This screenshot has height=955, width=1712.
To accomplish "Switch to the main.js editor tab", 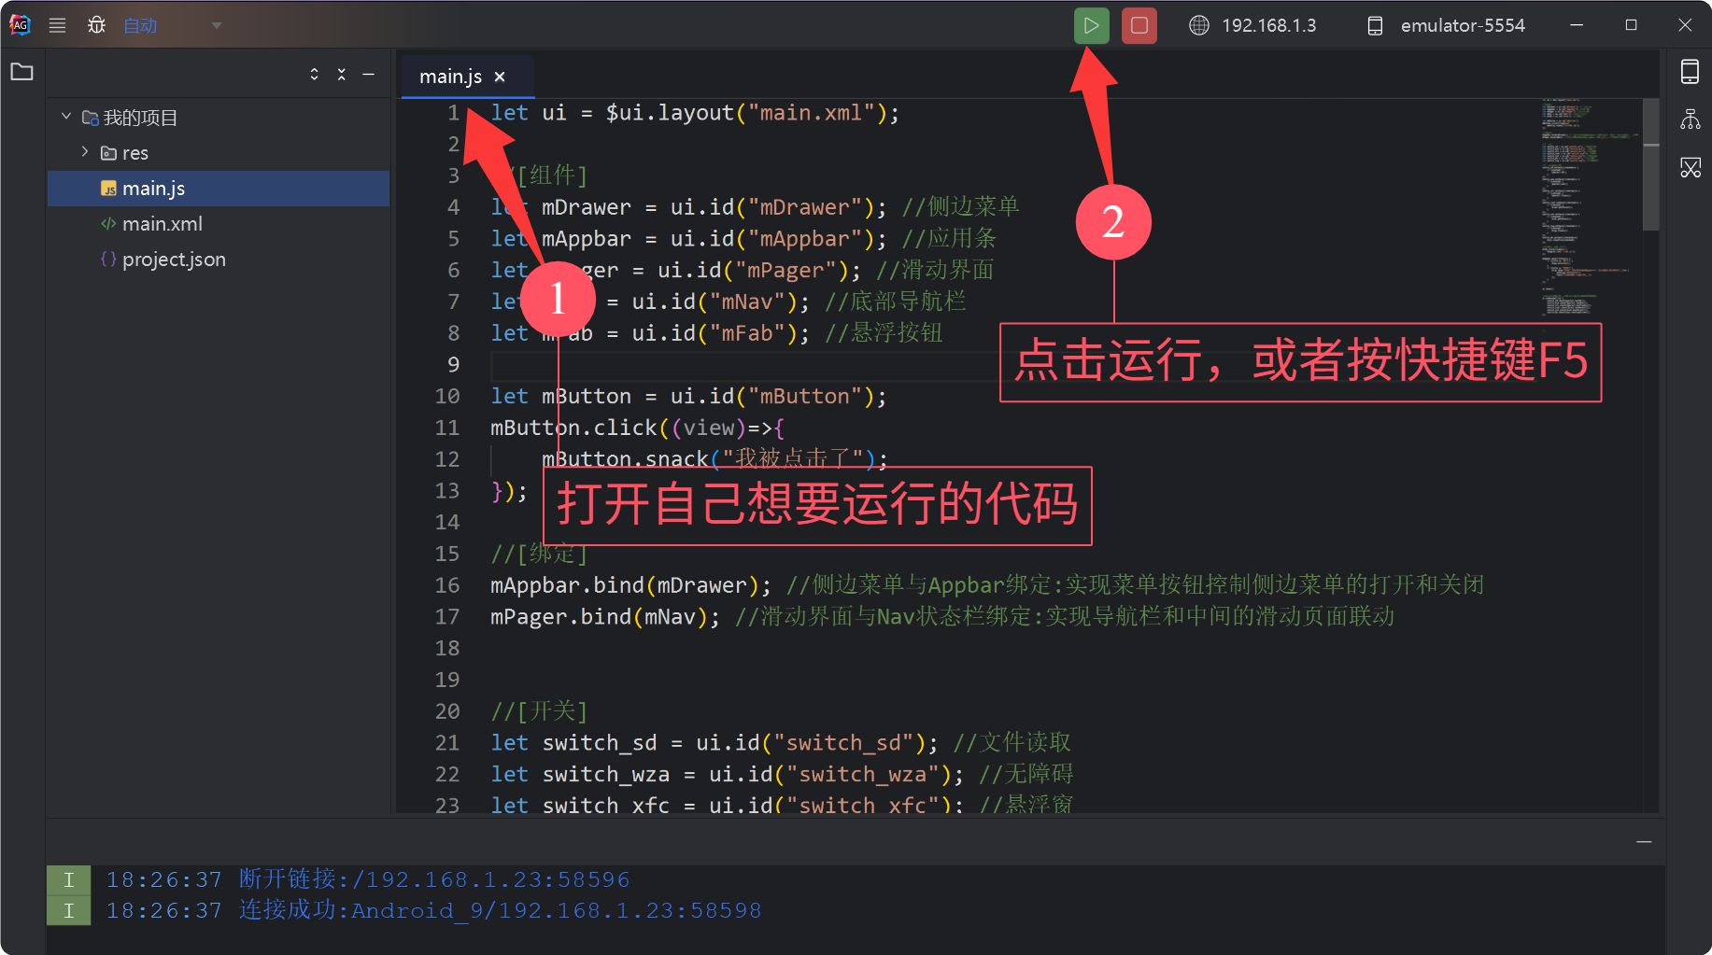I will [x=450, y=77].
